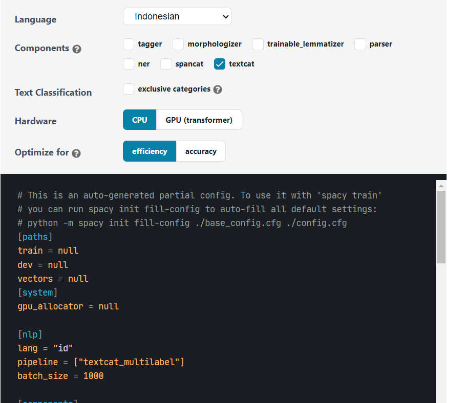Click the pipeline textcat_multilabel line
The height and width of the screenshot is (403, 466).
101,362
